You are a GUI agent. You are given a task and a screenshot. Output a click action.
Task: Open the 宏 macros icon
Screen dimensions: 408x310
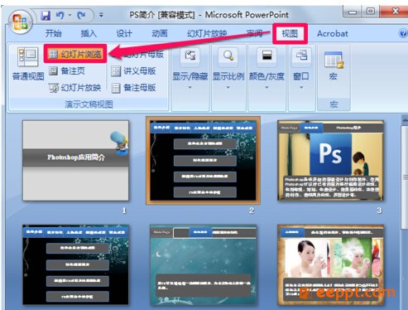click(334, 60)
